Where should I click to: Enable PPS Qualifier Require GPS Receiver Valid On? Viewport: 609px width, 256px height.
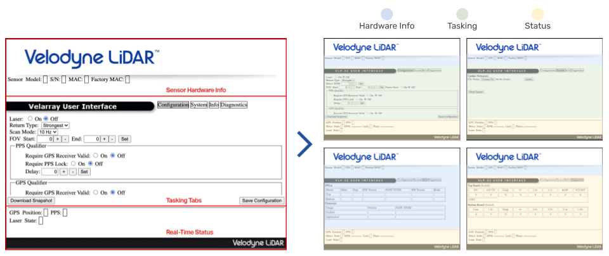point(96,155)
